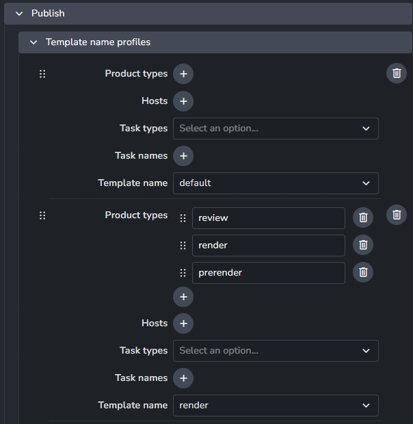413x424 pixels.
Task: Add a host to the second profile
Action: pyautogui.click(x=183, y=323)
